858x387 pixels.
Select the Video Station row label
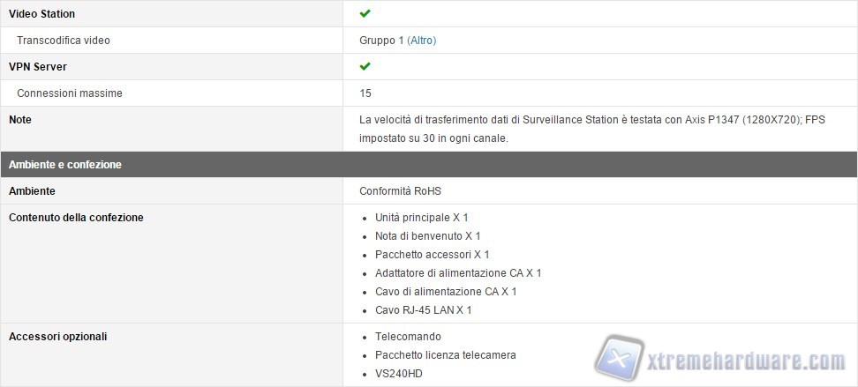point(41,14)
